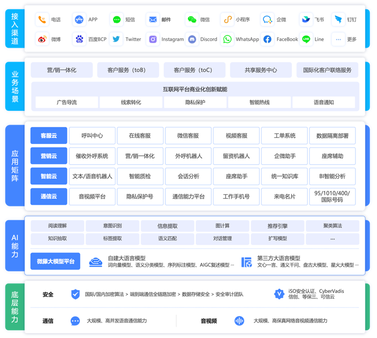Select the 底层能力 side tab
This screenshot has width=377, height=338.
pyautogui.click(x=15, y=307)
